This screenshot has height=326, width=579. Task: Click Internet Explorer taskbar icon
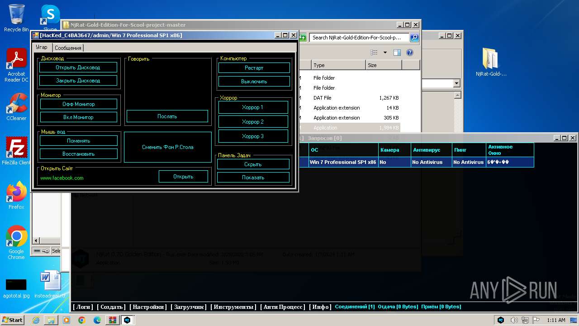point(36,320)
